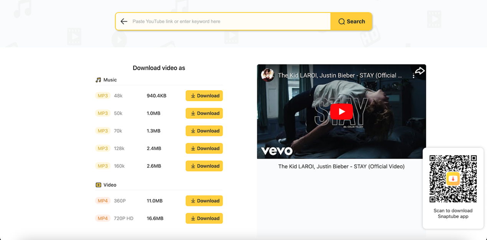
Task: Click the MP3 badge in the 128k row
Action: click(103, 148)
